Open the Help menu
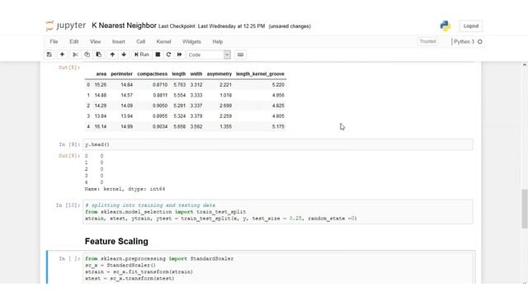The image size is (528, 297). tap(218, 42)
